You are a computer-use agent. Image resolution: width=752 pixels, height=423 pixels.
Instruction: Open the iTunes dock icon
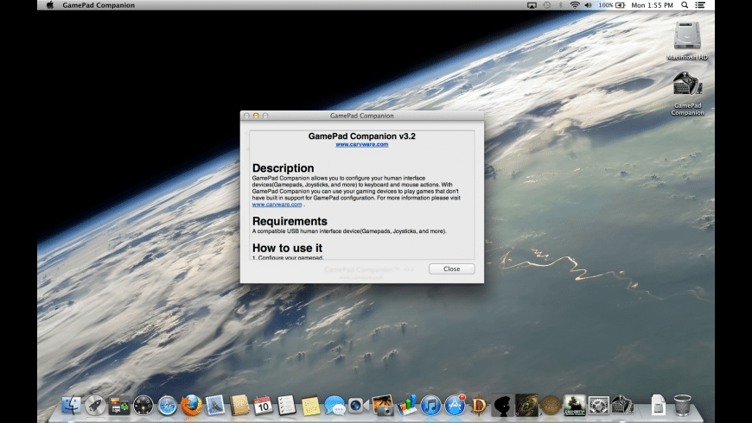[x=430, y=405]
